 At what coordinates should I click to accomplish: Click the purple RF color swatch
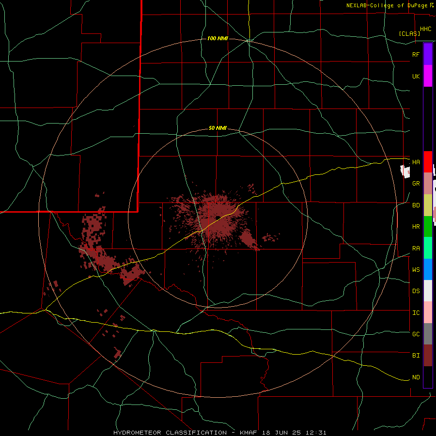428,54
